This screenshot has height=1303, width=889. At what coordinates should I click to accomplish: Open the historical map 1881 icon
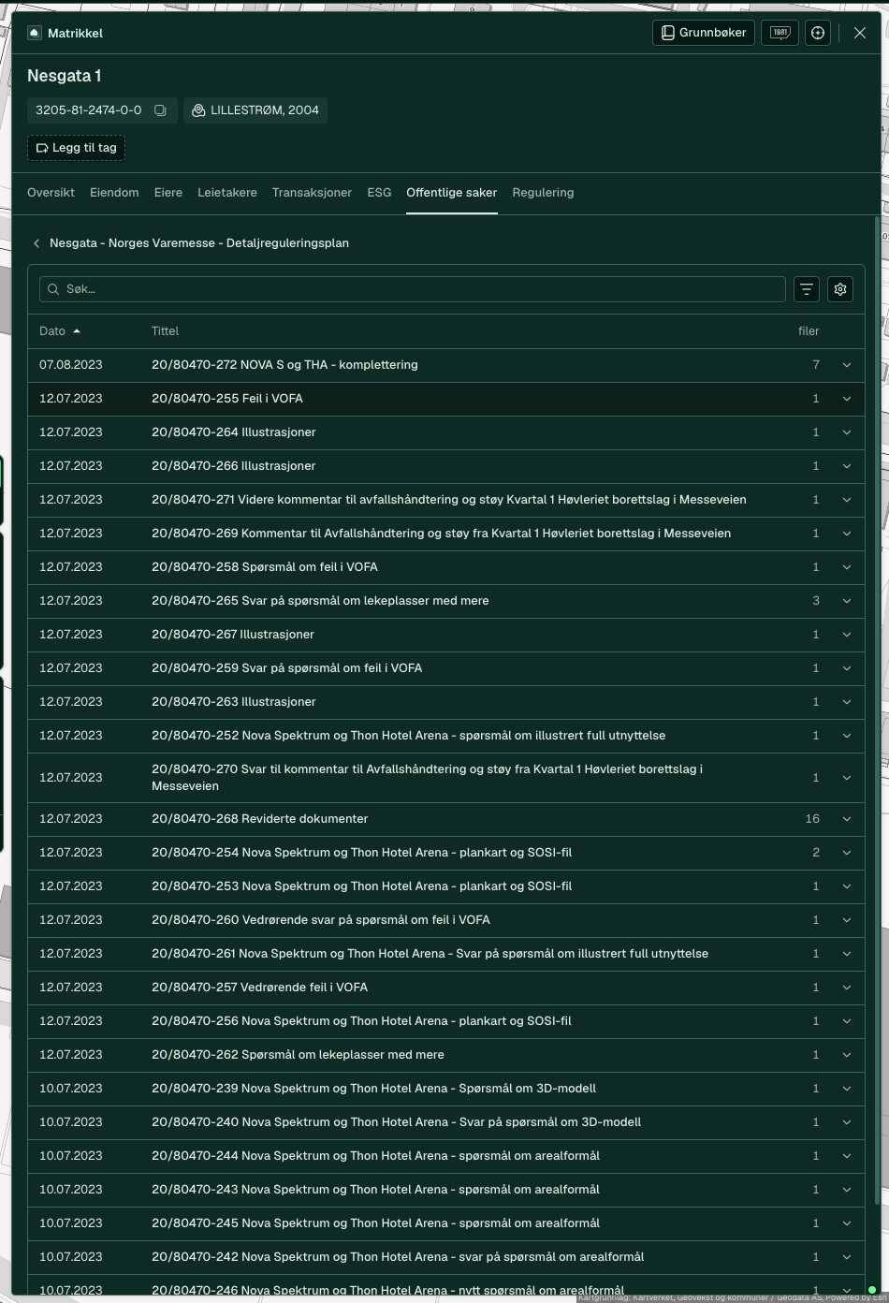[x=780, y=33]
